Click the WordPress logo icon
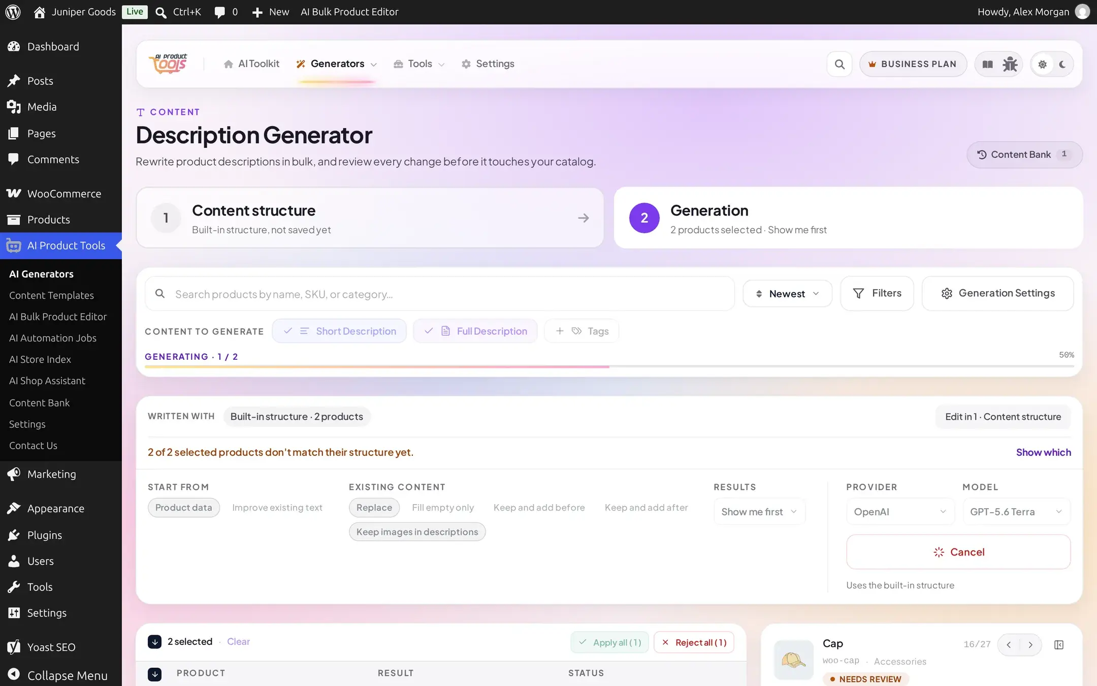 click(x=13, y=12)
